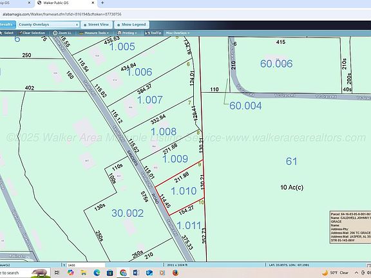Viewport: 371px width, 278px height.
Task: Click the 352.73 dimension label
Action: point(204,236)
